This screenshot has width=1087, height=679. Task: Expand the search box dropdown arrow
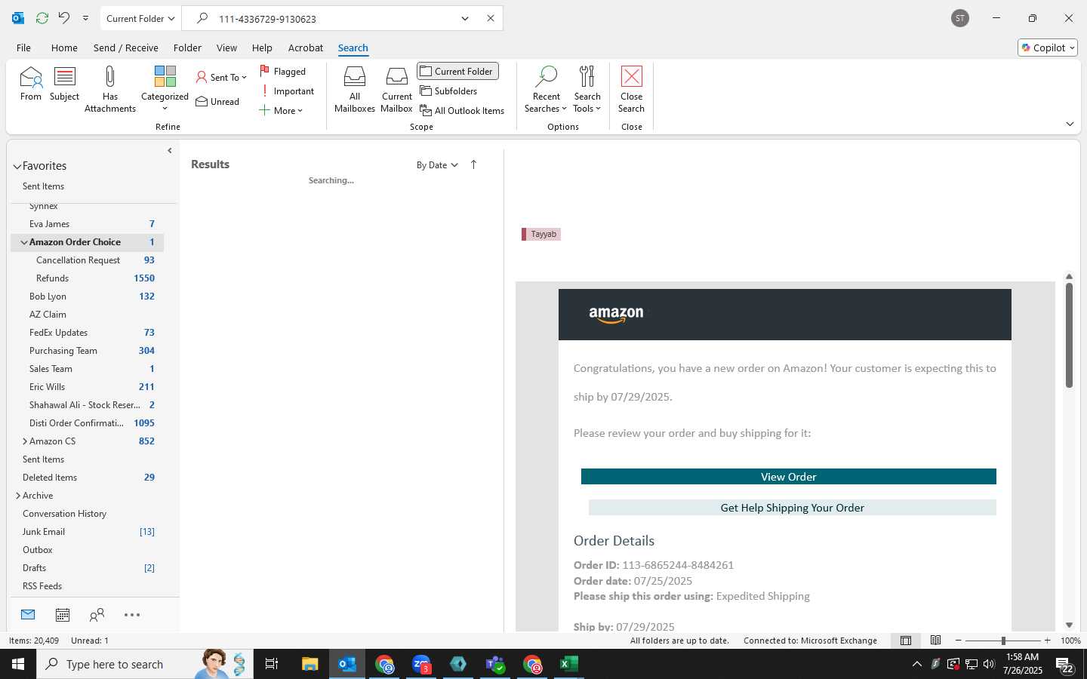[x=465, y=18]
